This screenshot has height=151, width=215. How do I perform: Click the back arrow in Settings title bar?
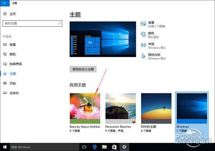pos(5,3)
